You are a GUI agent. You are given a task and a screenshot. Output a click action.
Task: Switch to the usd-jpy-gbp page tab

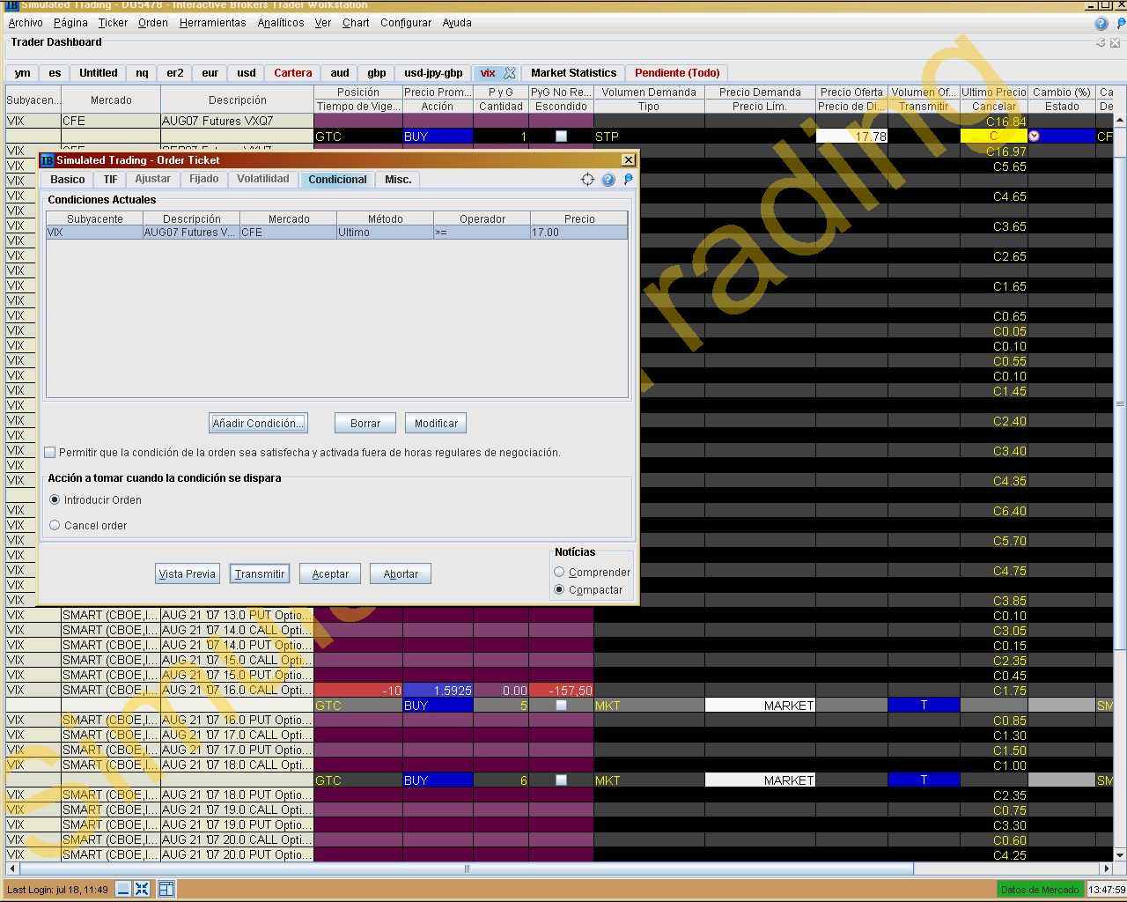coord(433,73)
